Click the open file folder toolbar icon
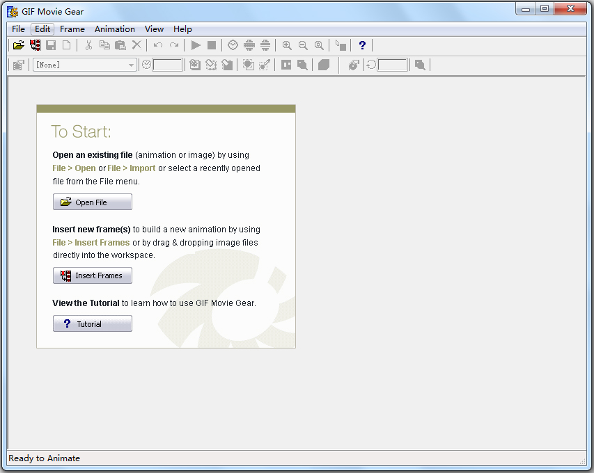 click(18, 45)
